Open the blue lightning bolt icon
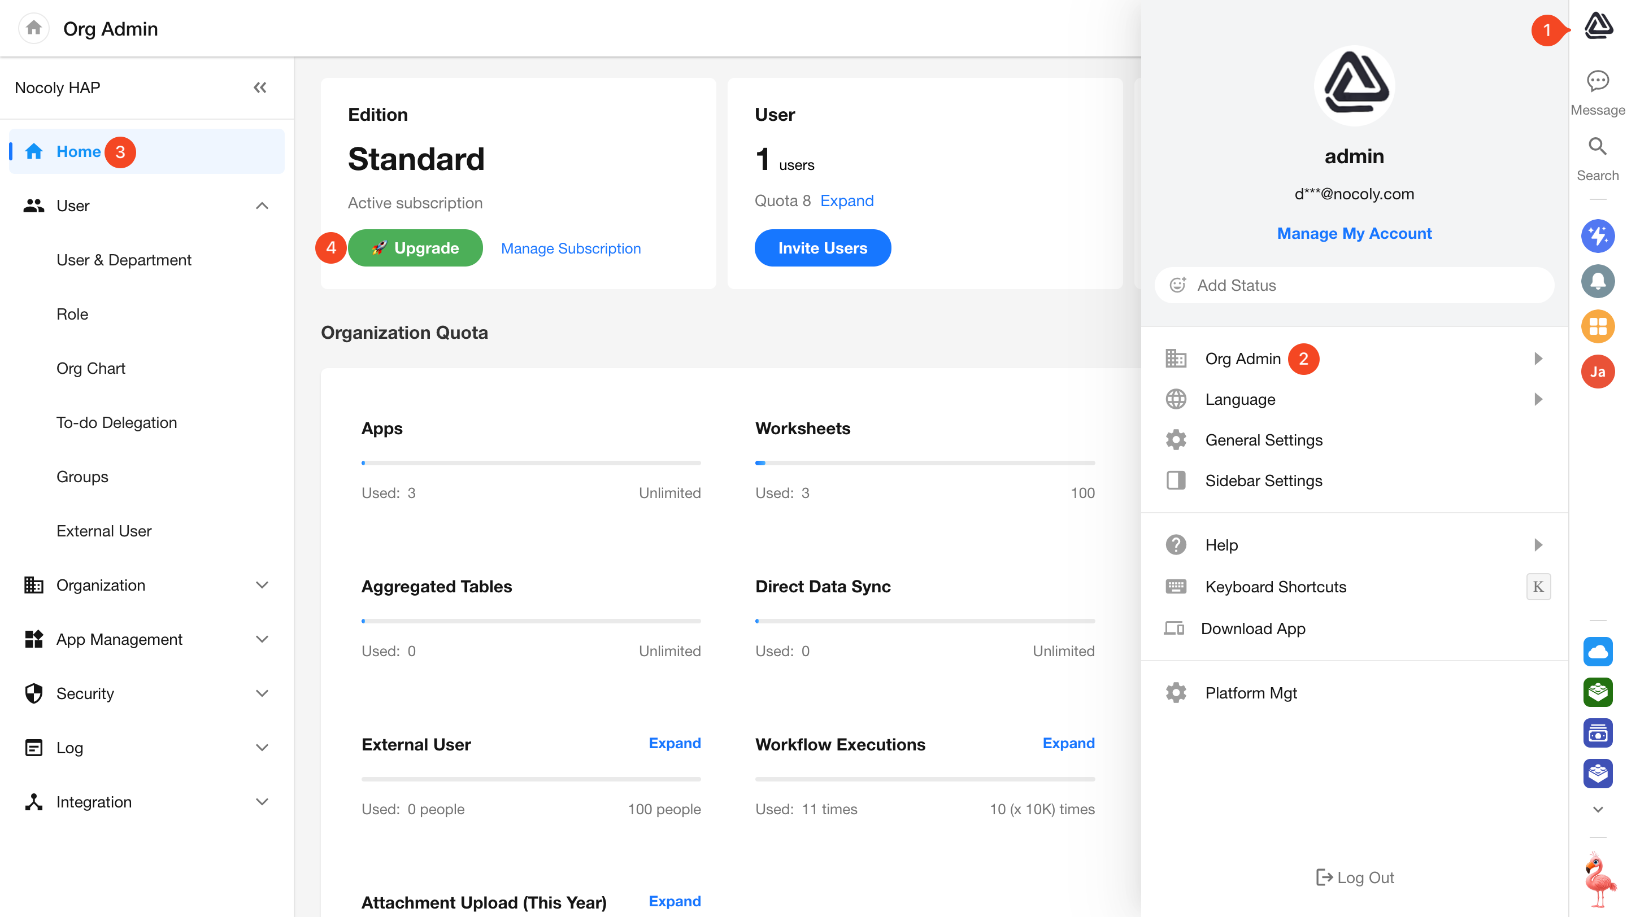This screenshot has width=1627, height=917. (x=1597, y=236)
